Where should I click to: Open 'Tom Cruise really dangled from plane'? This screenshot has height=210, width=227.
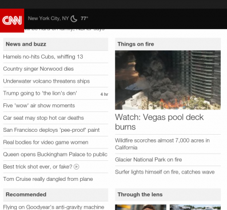(x=48, y=179)
